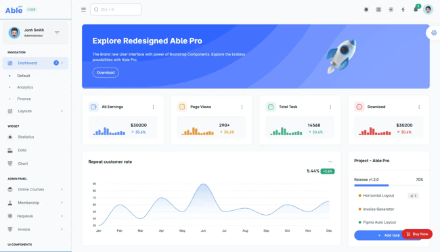The image size is (440, 252).
Task: Click the rocket illustration in banner
Action: click(x=341, y=56)
